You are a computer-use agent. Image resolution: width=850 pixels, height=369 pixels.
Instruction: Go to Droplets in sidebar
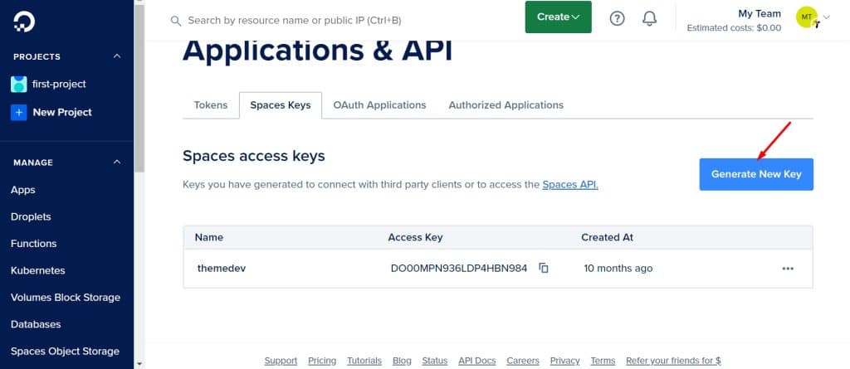pos(31,216)
